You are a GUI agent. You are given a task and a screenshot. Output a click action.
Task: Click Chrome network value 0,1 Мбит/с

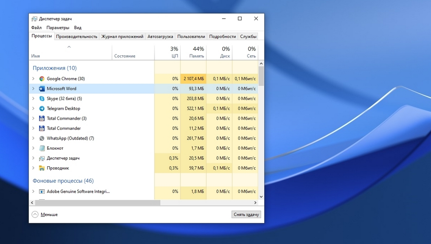click(245, 78)
